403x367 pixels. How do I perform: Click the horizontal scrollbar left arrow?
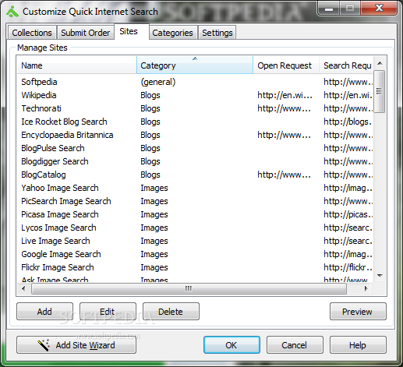tap(23, 288)
